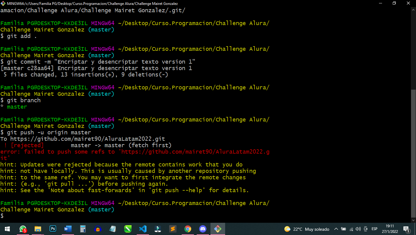
Task: Open the Wi-Fi network panel
Action: [351, 229]
